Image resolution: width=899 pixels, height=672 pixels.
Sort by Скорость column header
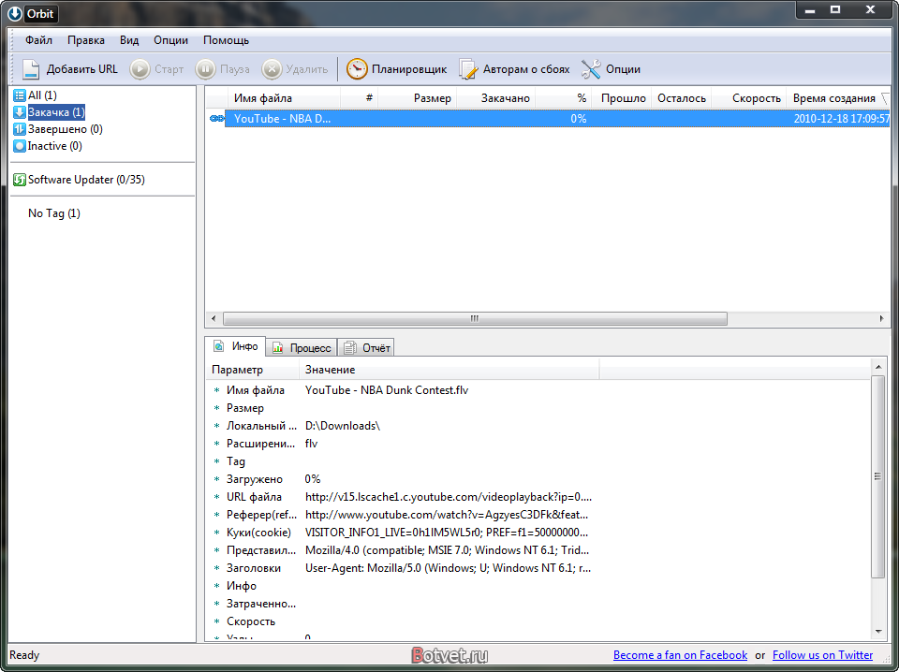pos(749,98)
